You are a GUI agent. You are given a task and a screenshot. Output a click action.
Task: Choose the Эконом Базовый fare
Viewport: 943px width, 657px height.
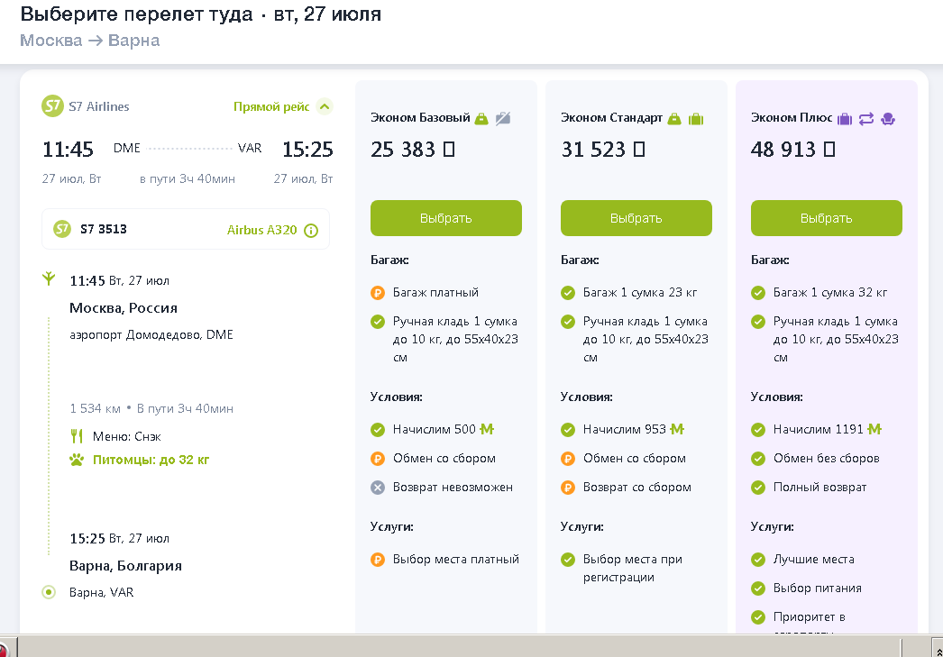coord(446,218)
